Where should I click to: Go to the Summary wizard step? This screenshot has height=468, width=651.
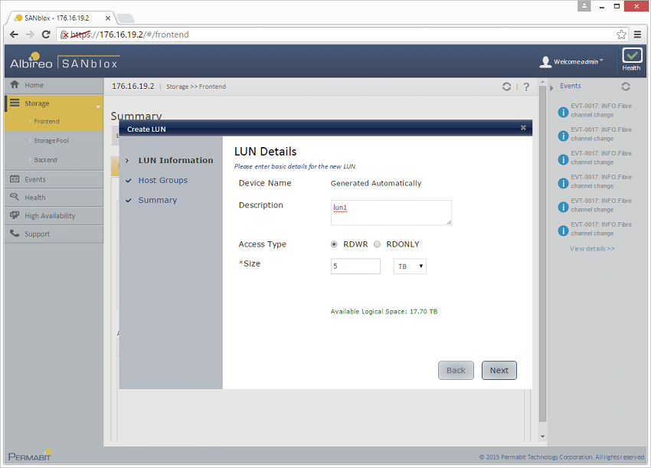(157, 200)
